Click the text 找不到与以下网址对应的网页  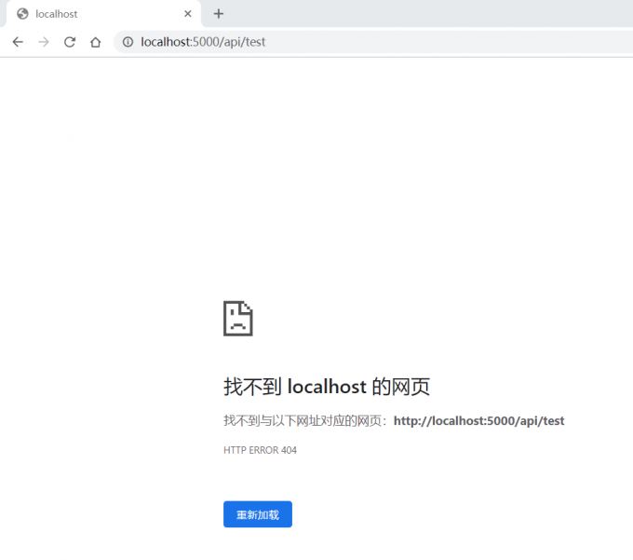(x=303, y=421)
